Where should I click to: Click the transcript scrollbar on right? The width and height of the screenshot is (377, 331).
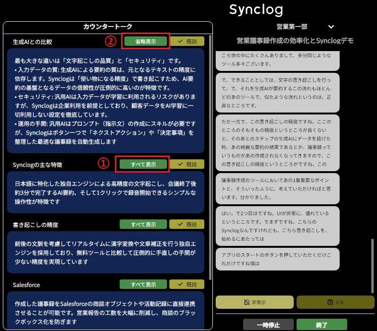tap(373, 266)
